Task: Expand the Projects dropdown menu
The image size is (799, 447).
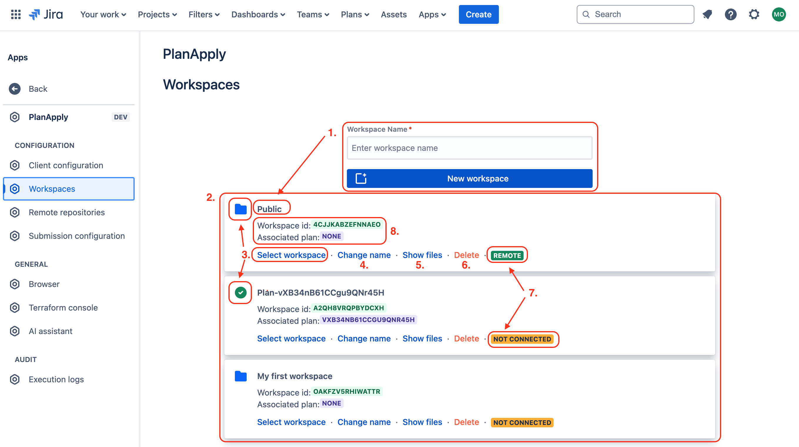Action: point(157,14)
